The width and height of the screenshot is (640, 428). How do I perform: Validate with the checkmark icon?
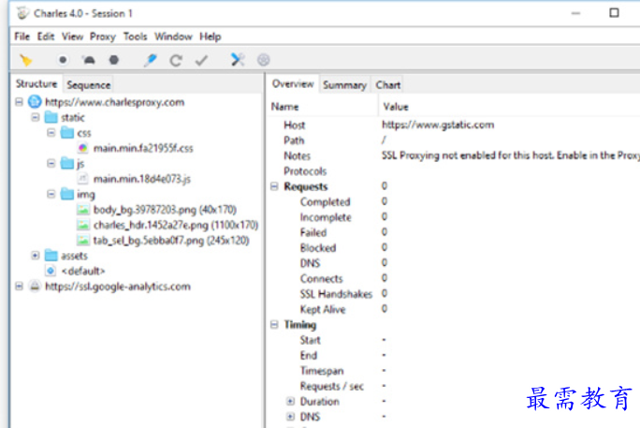pyautogui.click(x=201, y=61)
